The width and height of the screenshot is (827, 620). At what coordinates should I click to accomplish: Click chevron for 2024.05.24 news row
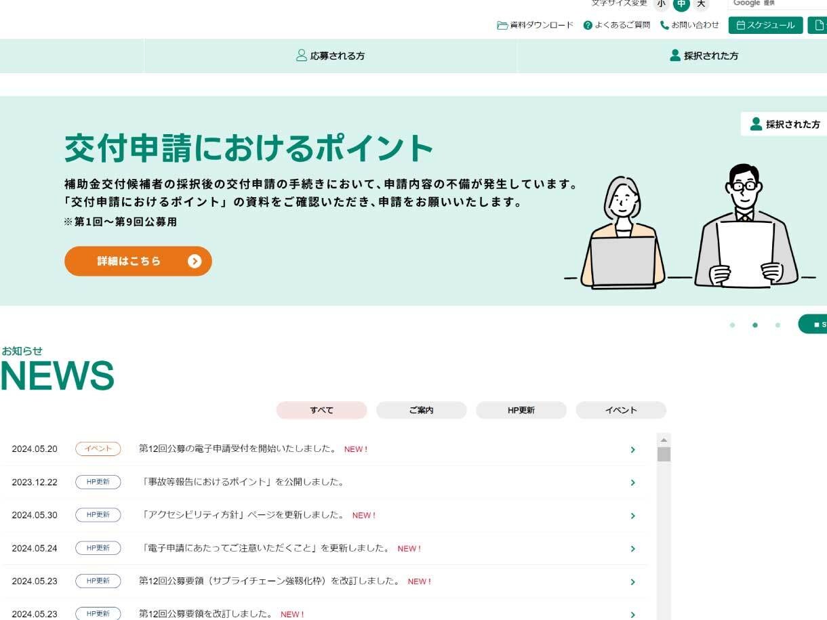point(632,549)
